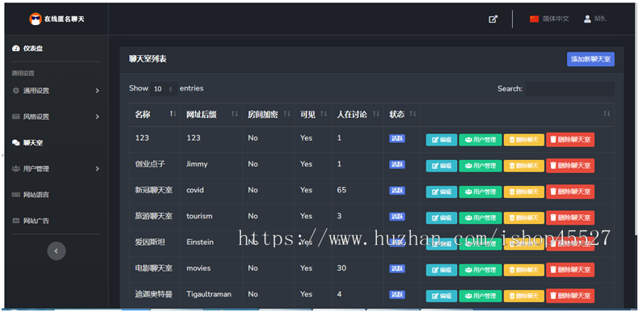Clear chats of 电影聊天室
This screenshot has width=639, height=312.
[523, 270]
